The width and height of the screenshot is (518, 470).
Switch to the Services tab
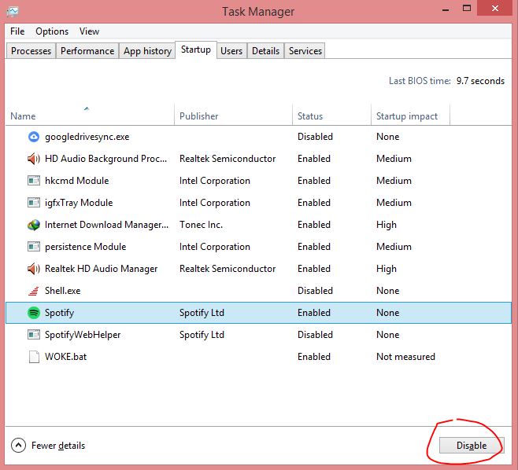(x=305, y=51)
